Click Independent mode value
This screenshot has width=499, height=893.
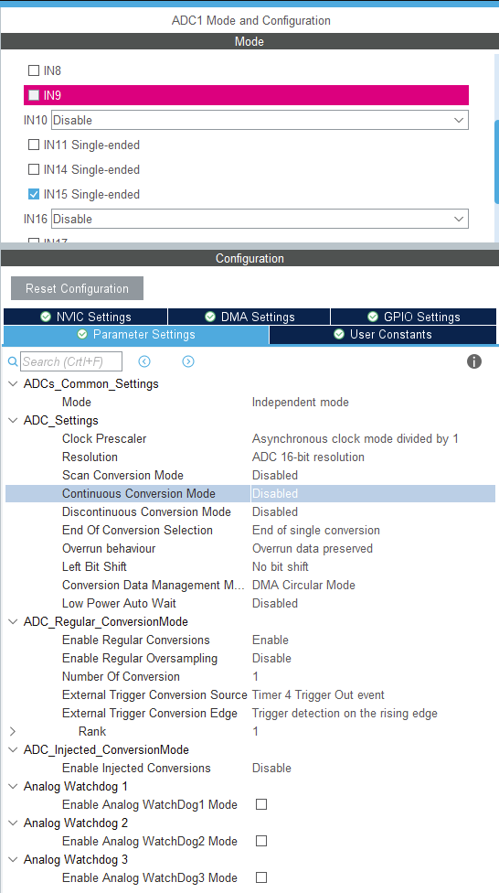[301, 402]
